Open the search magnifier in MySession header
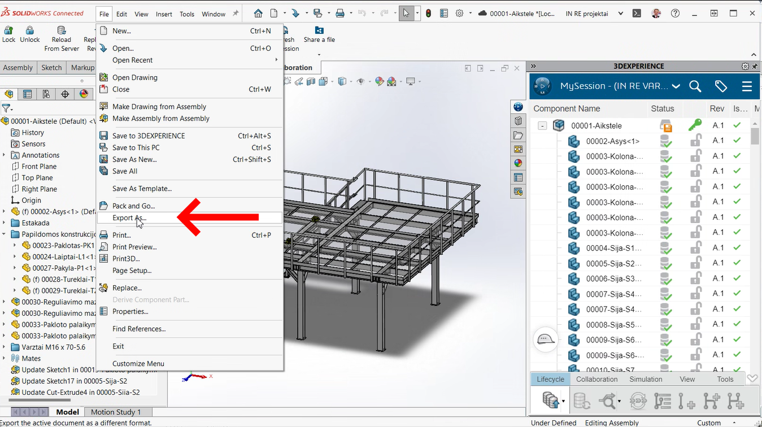 tap(695, 86)
